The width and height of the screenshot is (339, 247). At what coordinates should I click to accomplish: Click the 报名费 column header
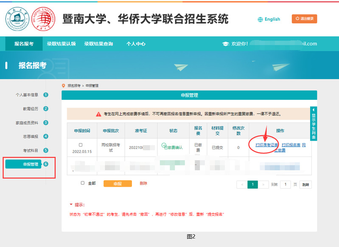[x=198, y=131]
